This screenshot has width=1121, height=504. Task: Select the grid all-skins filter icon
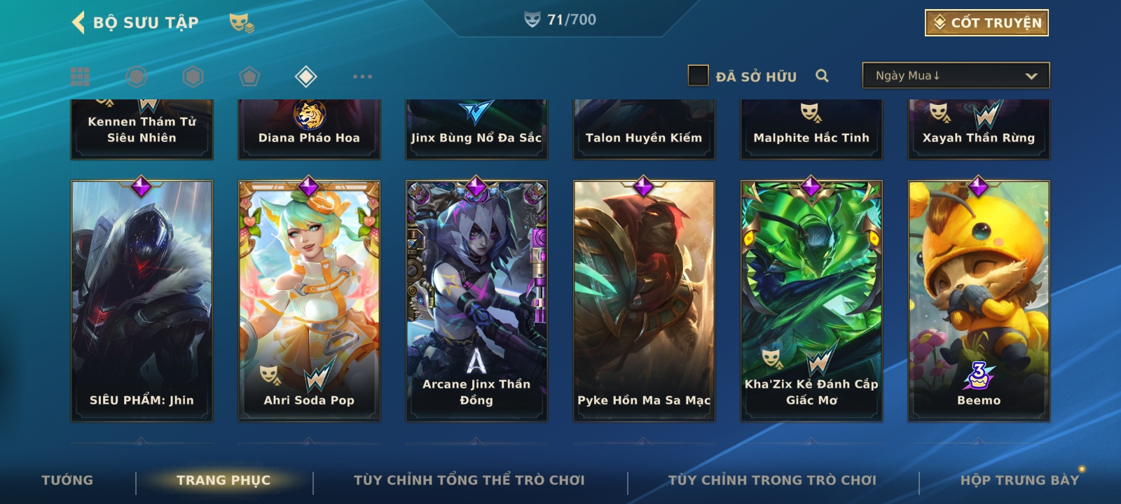point(80,76)
